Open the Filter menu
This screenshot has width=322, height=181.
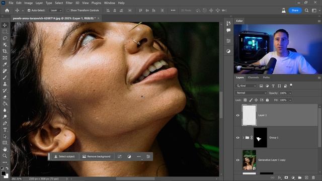(69, 3)
